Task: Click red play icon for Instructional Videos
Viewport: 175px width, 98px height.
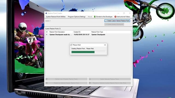Action: pos(115,17)
